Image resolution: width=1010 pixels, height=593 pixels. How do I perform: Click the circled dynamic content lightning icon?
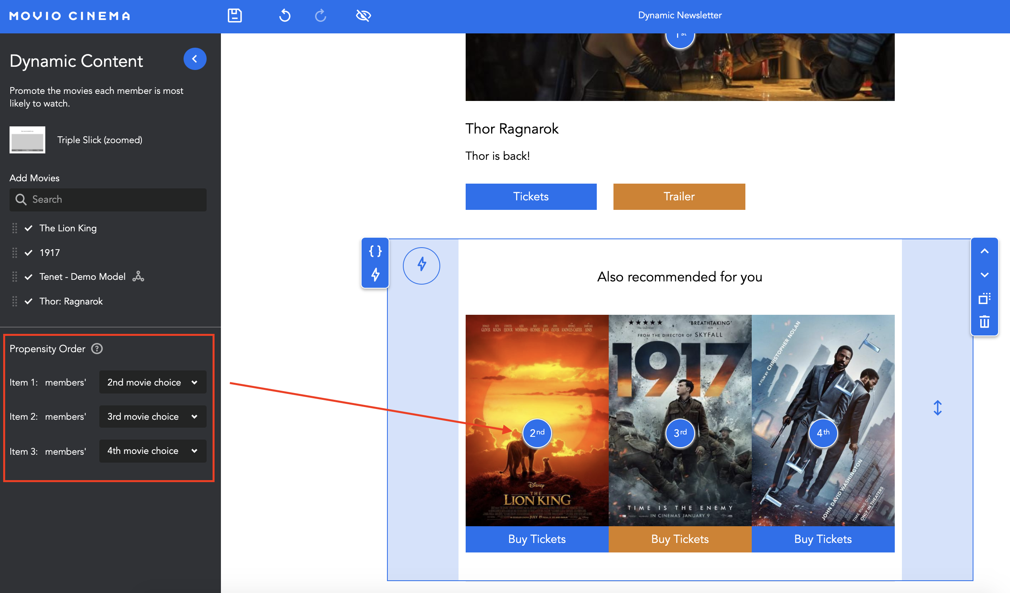pos(422,265)
